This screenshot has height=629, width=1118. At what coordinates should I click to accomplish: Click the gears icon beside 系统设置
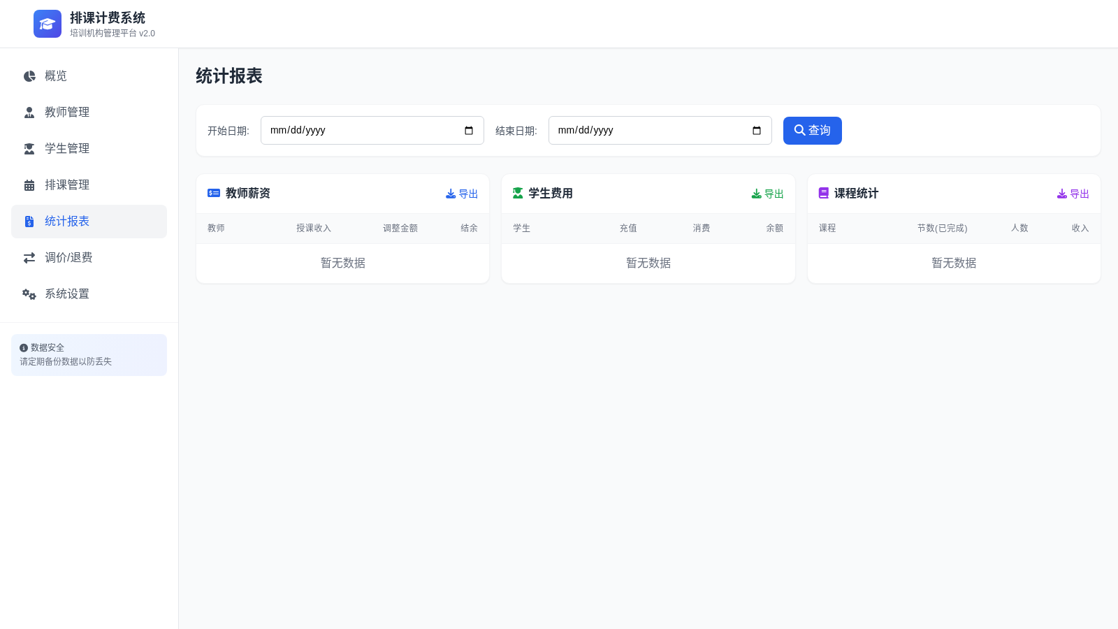(29, 294)
